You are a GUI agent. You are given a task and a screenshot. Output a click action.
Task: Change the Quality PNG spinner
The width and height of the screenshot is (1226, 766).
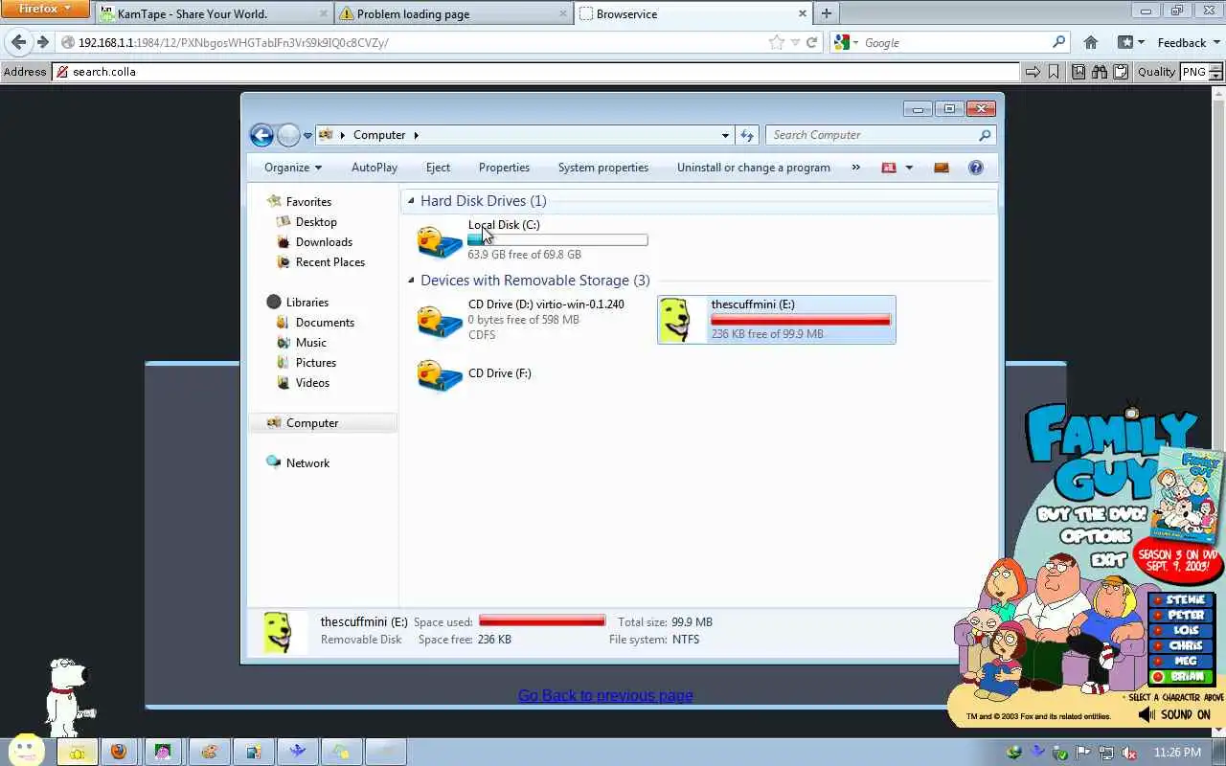pos(1215,72)
